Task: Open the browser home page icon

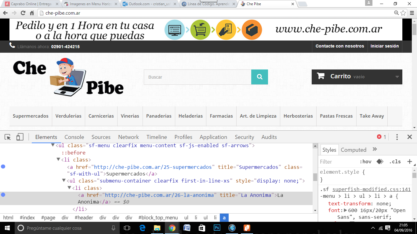Action: point(32,13)
